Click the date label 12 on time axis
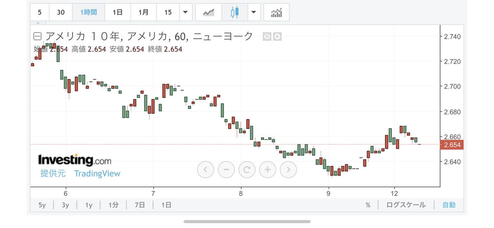The height and width of the screenshot is (228, 494). (394, 193)
